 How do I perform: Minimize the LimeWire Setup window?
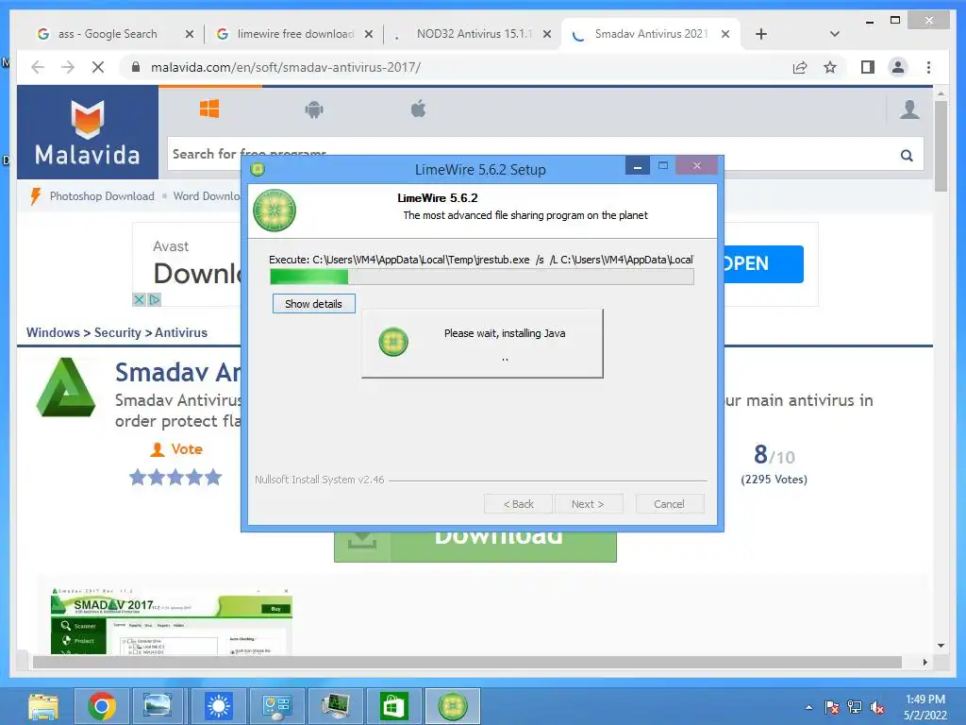638,166
